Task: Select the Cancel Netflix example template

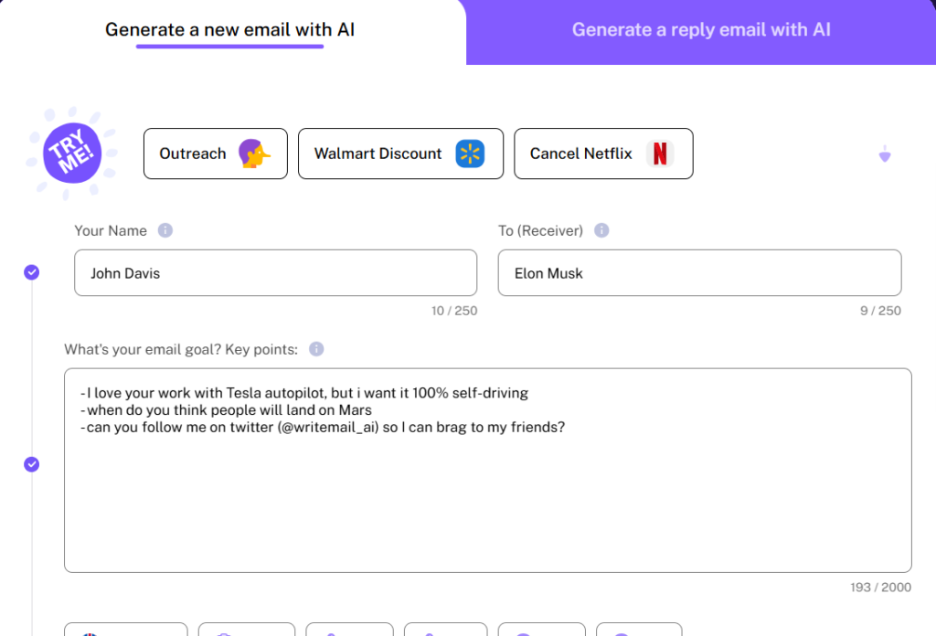Action: [603, 154]
